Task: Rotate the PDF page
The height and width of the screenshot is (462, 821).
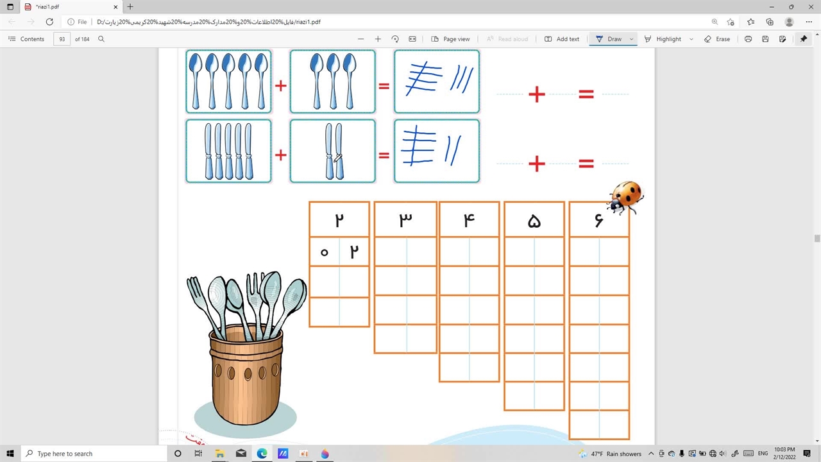Action: (395, 39)
